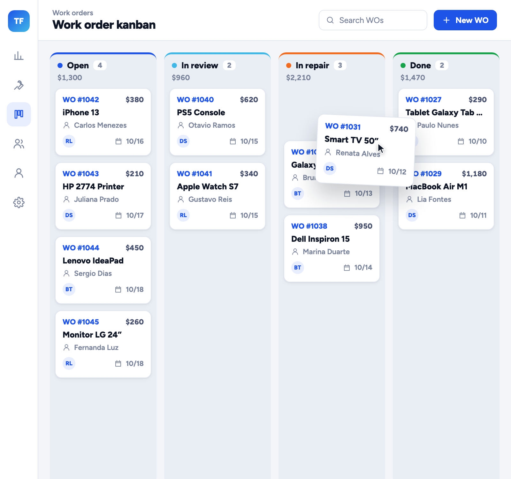The image size is (511, 479).
Task: Open work order WO #1043 link
Action: click(x=81, y=174)
